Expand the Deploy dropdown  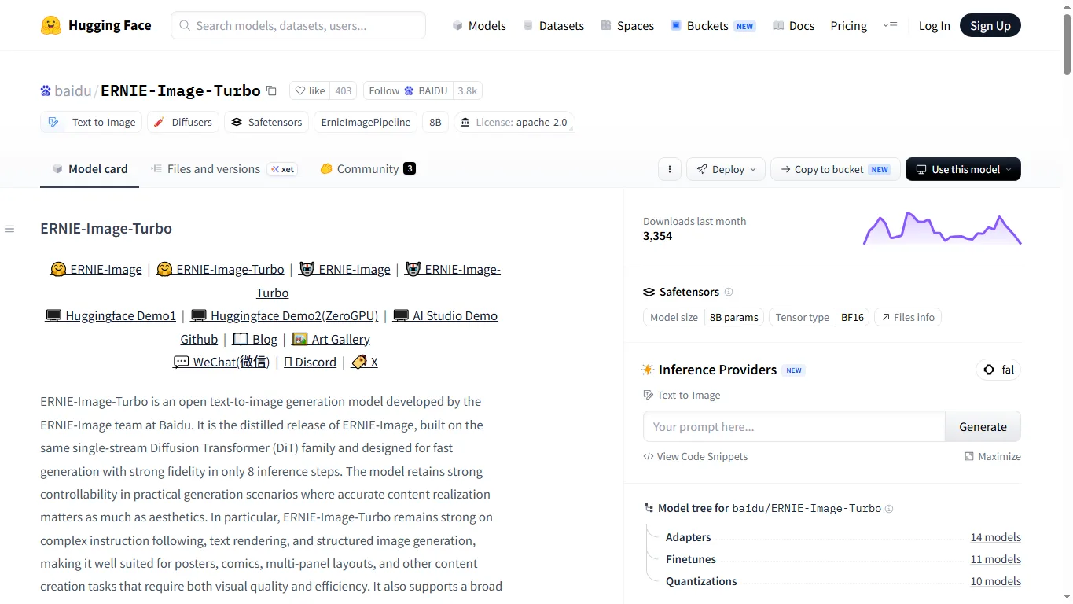(x=726, y=169)
